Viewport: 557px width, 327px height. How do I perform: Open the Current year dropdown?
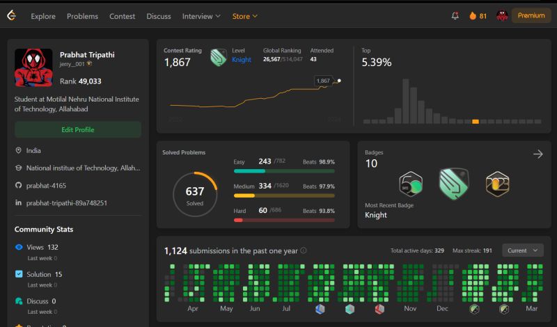(523, 250)
